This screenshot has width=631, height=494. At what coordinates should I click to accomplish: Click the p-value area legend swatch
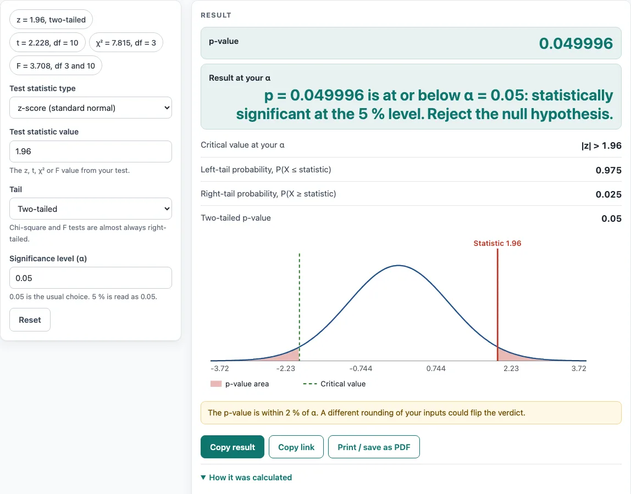pos(216,384)
